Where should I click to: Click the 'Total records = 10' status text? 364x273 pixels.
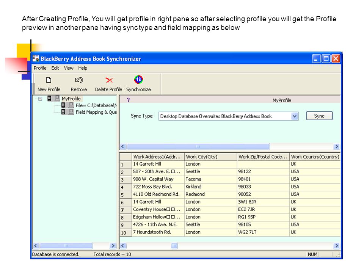click(x=112, y=254)
